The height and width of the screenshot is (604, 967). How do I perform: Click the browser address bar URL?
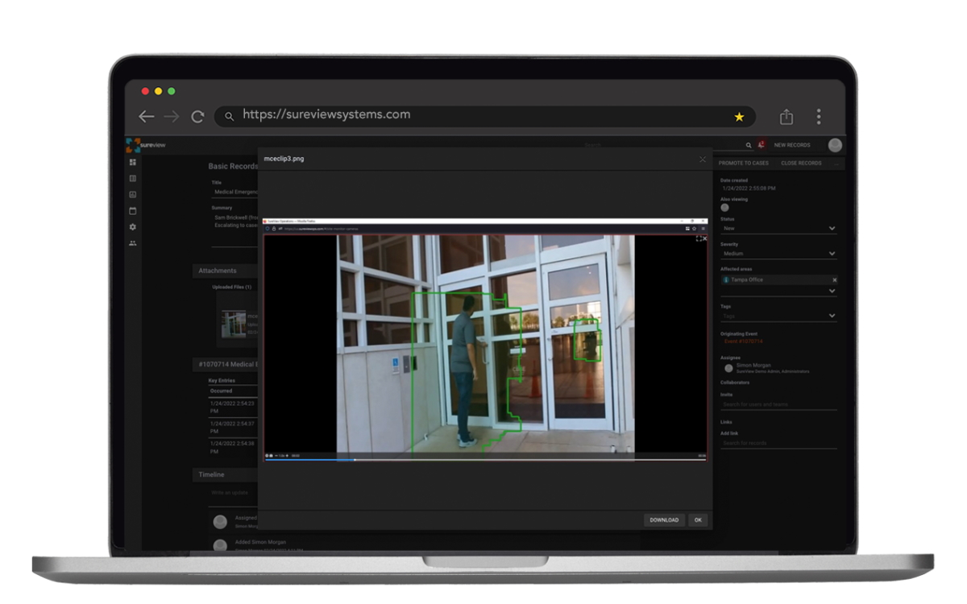tap(326, 115)
